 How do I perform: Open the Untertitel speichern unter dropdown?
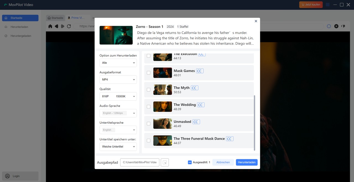click(118, 147)
